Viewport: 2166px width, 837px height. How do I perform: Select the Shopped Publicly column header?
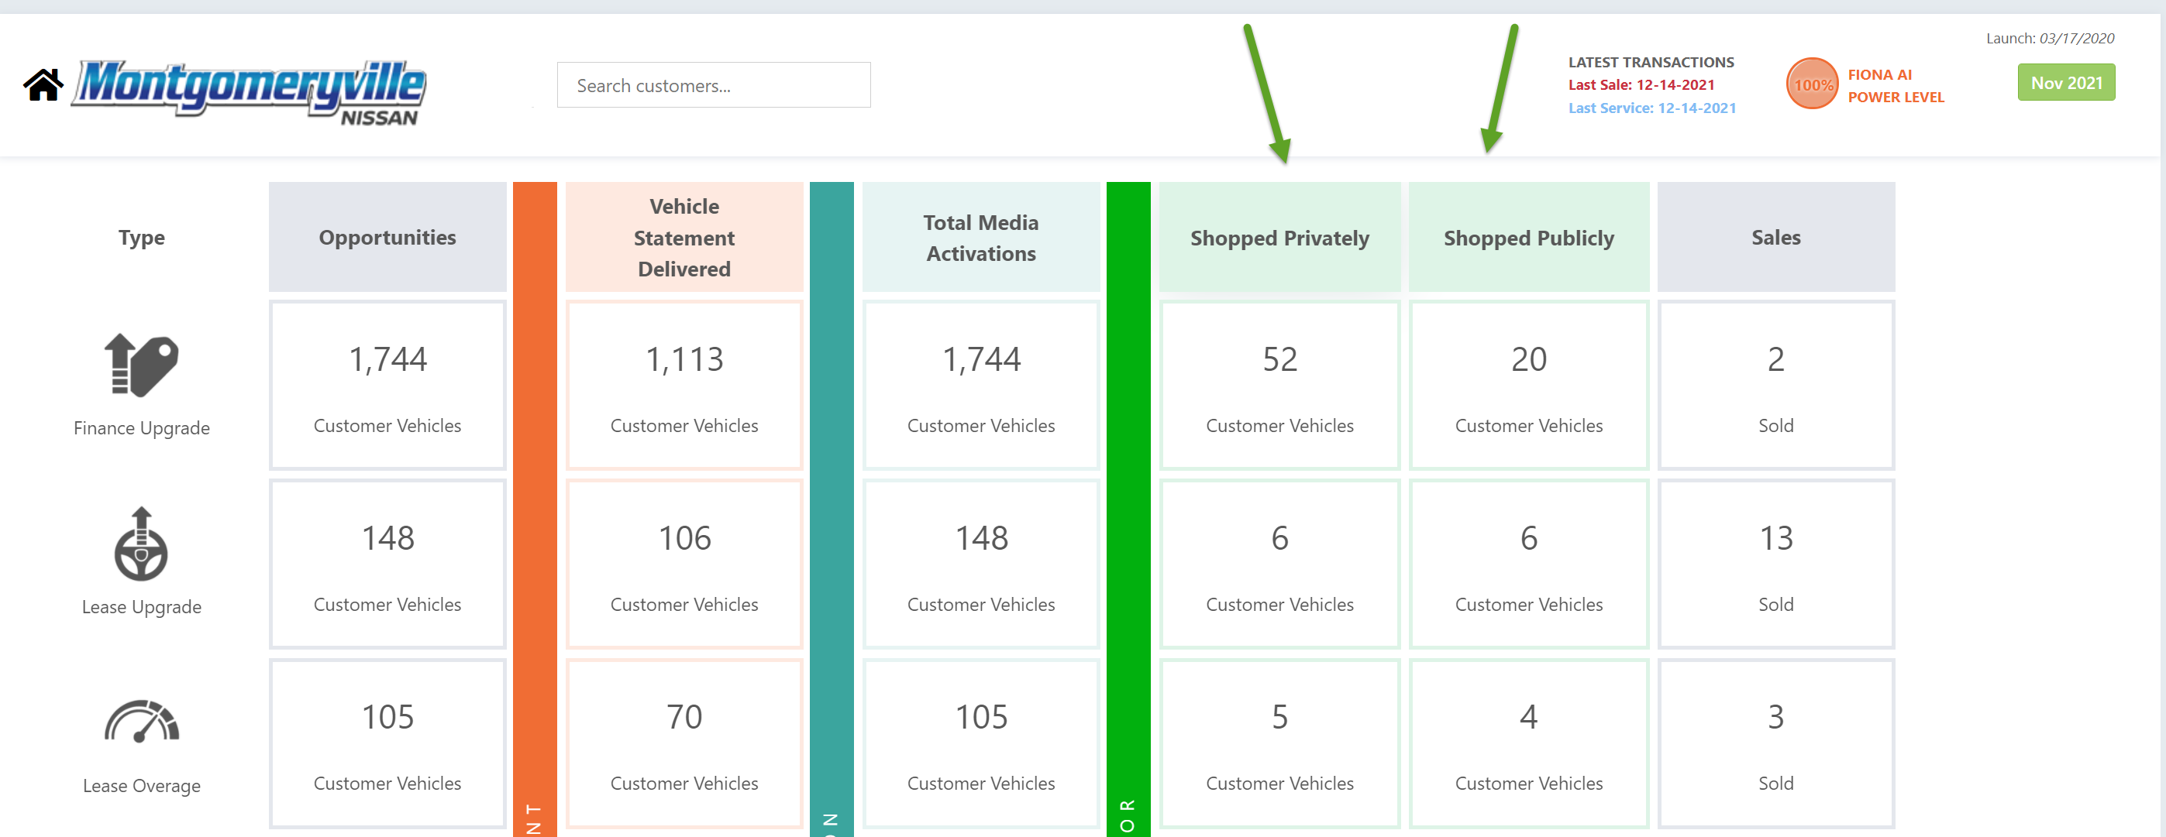pos(1527,238)
